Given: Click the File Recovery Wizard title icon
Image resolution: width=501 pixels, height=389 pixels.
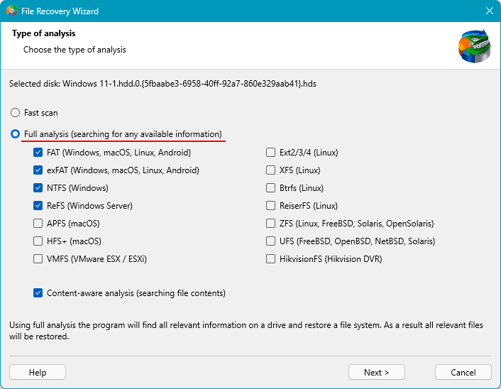Looking at the screenshot, I should point(12,11).
